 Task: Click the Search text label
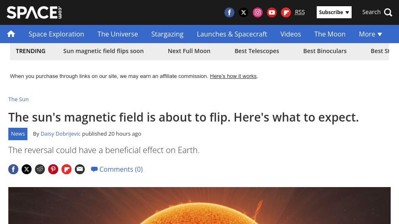coord(371,12)
